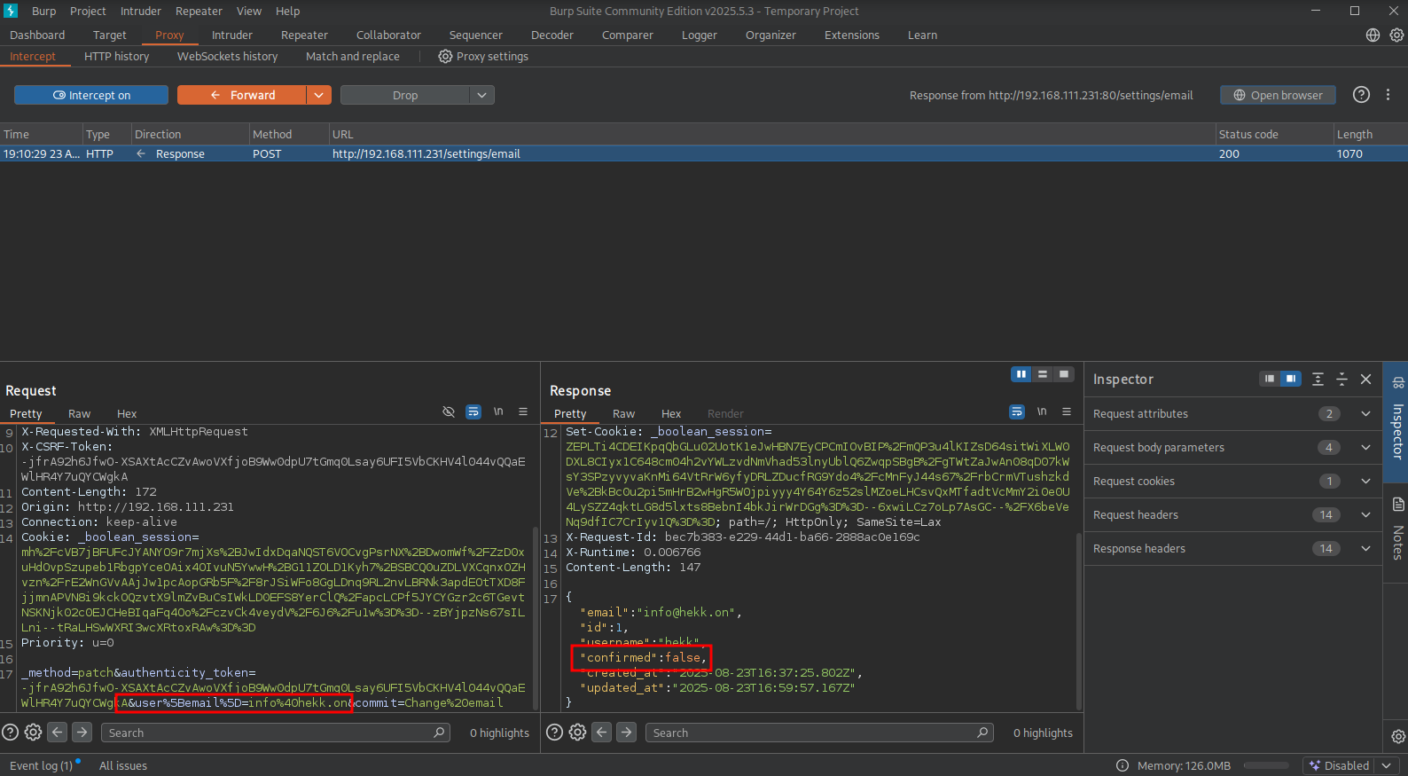Go to next match arrow in Response panel
This screenshot has height=776, width=1408.
[627, 733]
